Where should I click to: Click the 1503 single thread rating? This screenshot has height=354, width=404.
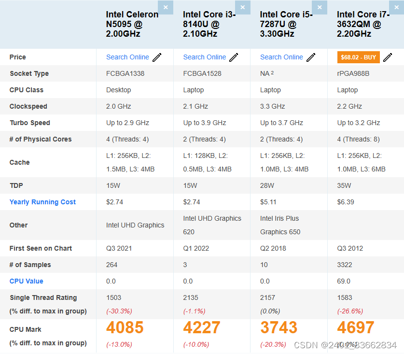[113, 297]
